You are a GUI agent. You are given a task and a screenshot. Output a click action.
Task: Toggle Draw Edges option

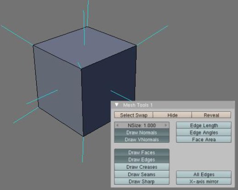pos(142,160)
